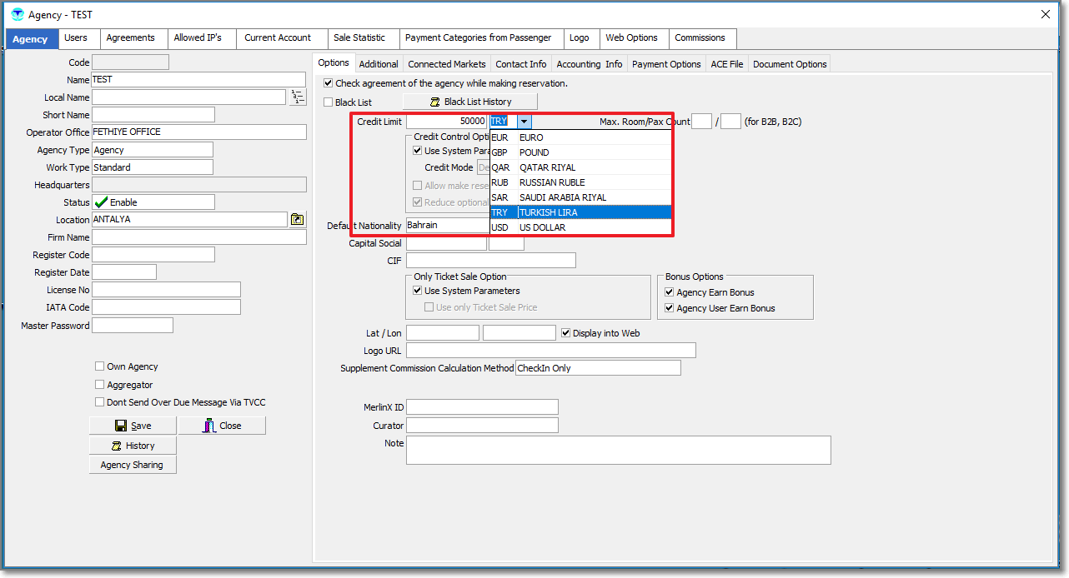1069x578 pixels.
Task: Open the Accounting Info sub-tab
Action: pos(590,64)
